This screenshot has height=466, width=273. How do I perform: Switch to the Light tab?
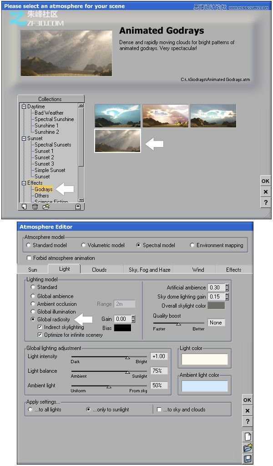point(65,269)
